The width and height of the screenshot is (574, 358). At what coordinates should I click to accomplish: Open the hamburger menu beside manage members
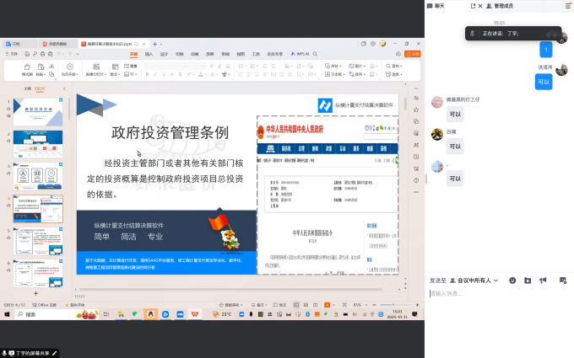click(x=568, y=5)
